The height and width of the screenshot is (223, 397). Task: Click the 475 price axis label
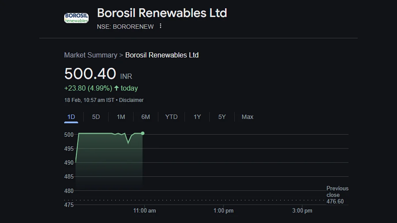[x=69, y=205]
